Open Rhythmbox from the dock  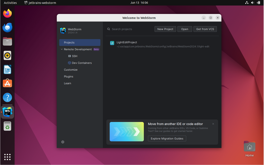click(x=7, y=56)
